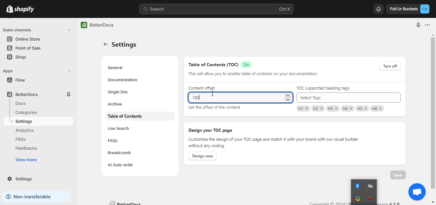This screenshot has width=436, height=205.
Task: Click the Chrome icon in the system tray
Action: (x=357, y=198)
